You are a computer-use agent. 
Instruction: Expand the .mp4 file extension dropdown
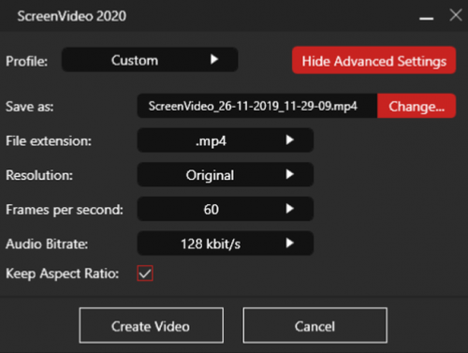[226, 140]
